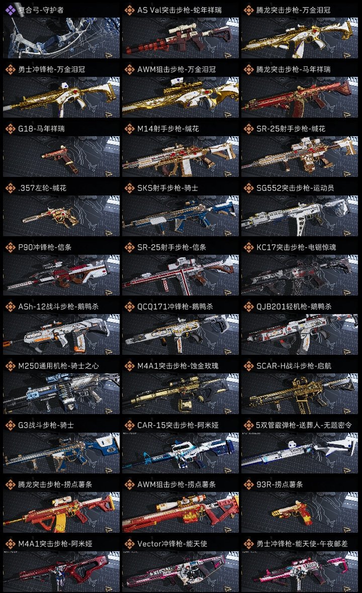Click rarity icon beside Vector冲锋枪-能天使
This screenshot has width=362, height=593.
pos(129,544)
